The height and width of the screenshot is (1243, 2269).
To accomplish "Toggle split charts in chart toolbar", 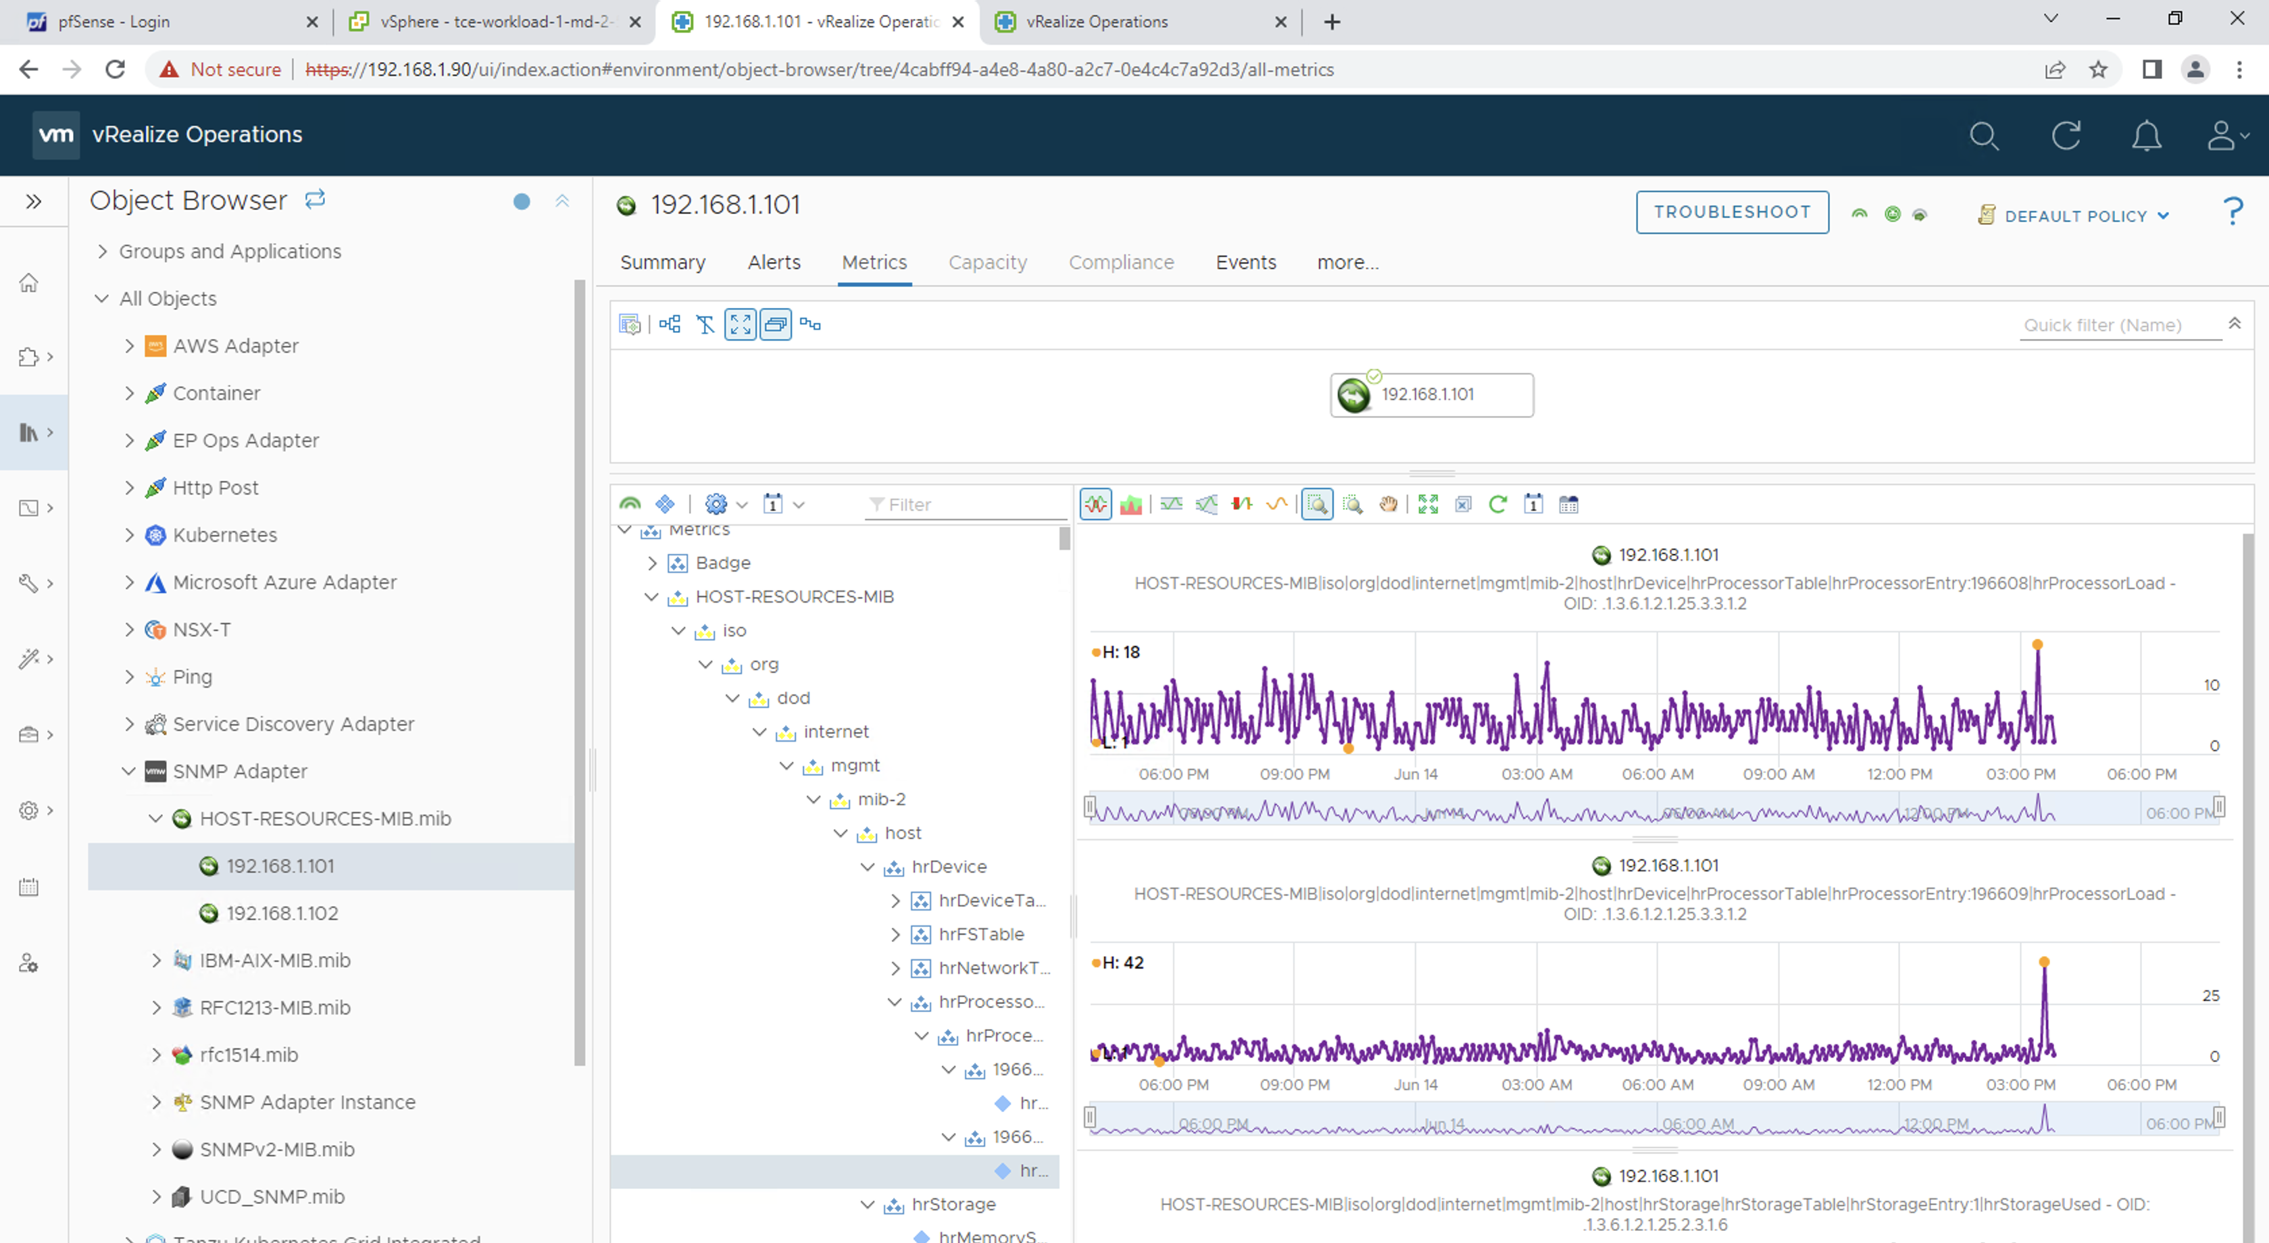I will [1096, 505].
